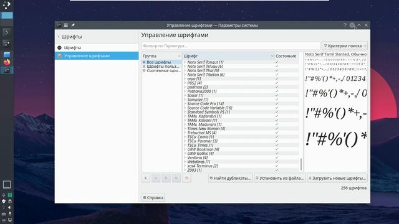Select the TSCu_Paranar [3] row

pos(241,141)
